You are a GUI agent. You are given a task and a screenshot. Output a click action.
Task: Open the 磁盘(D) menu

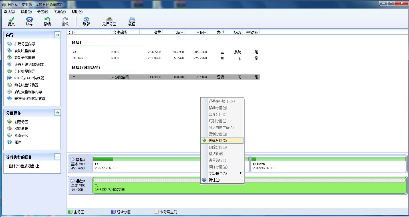[26, 12]
